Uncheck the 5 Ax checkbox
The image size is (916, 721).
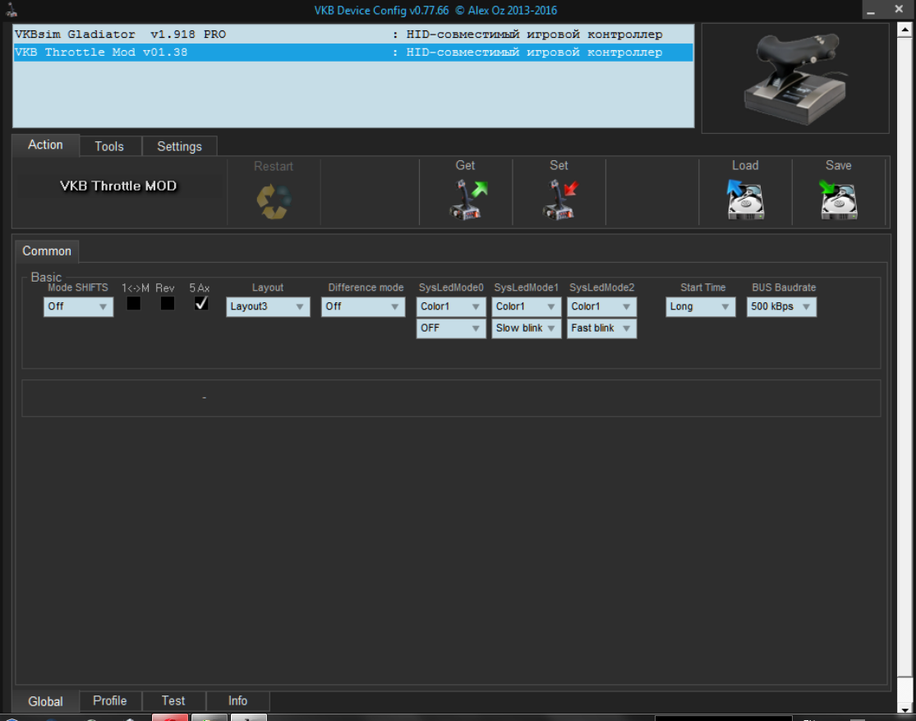click(201, 304)
